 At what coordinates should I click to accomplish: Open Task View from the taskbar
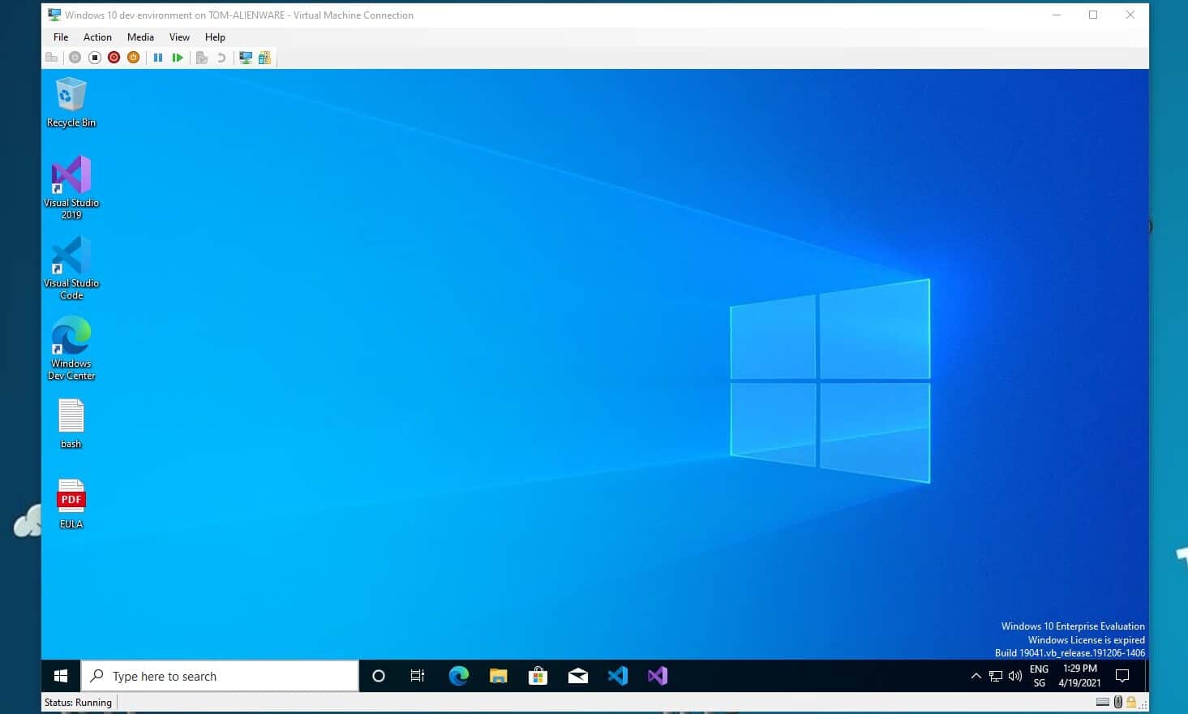[x=418, y=676]
